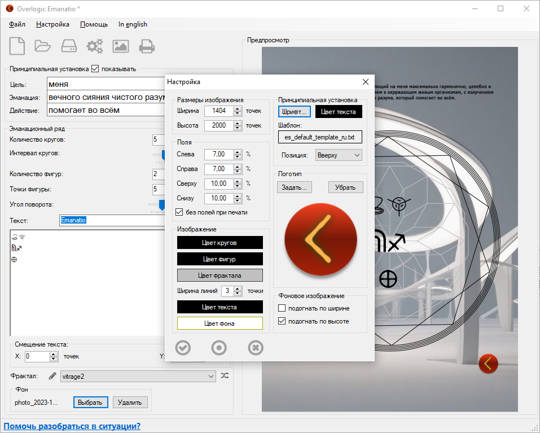The width and height of the screenshot is (540, 433).
Task: Open settings via the gears icon
Action: click(x=94, y=46)
